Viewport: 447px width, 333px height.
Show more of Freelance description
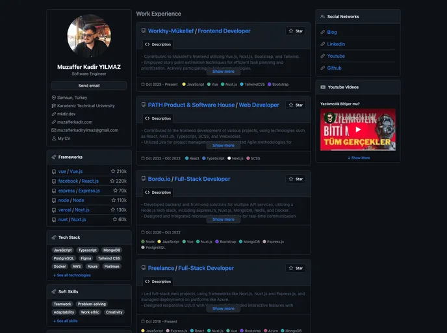point(224,308)
